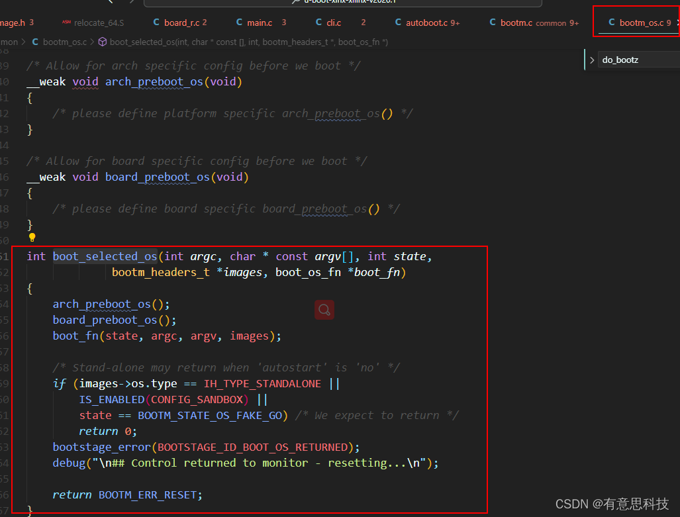Click the arch_preboot_os() call statement
This screenshot has height=517, width=680.
111,304
